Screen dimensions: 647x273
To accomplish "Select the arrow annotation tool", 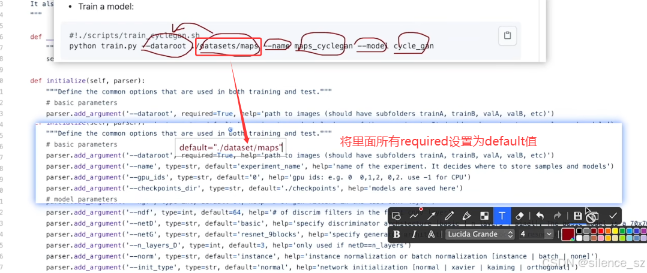I will (x=431, y=216).
